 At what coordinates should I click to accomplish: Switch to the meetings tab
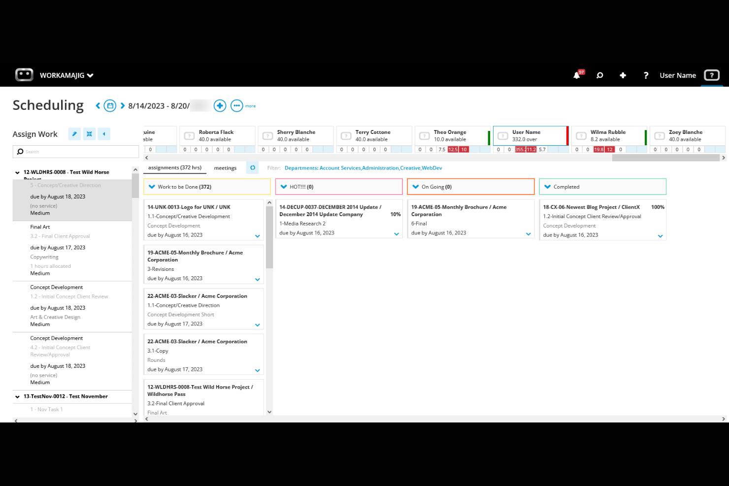(225, 168)
